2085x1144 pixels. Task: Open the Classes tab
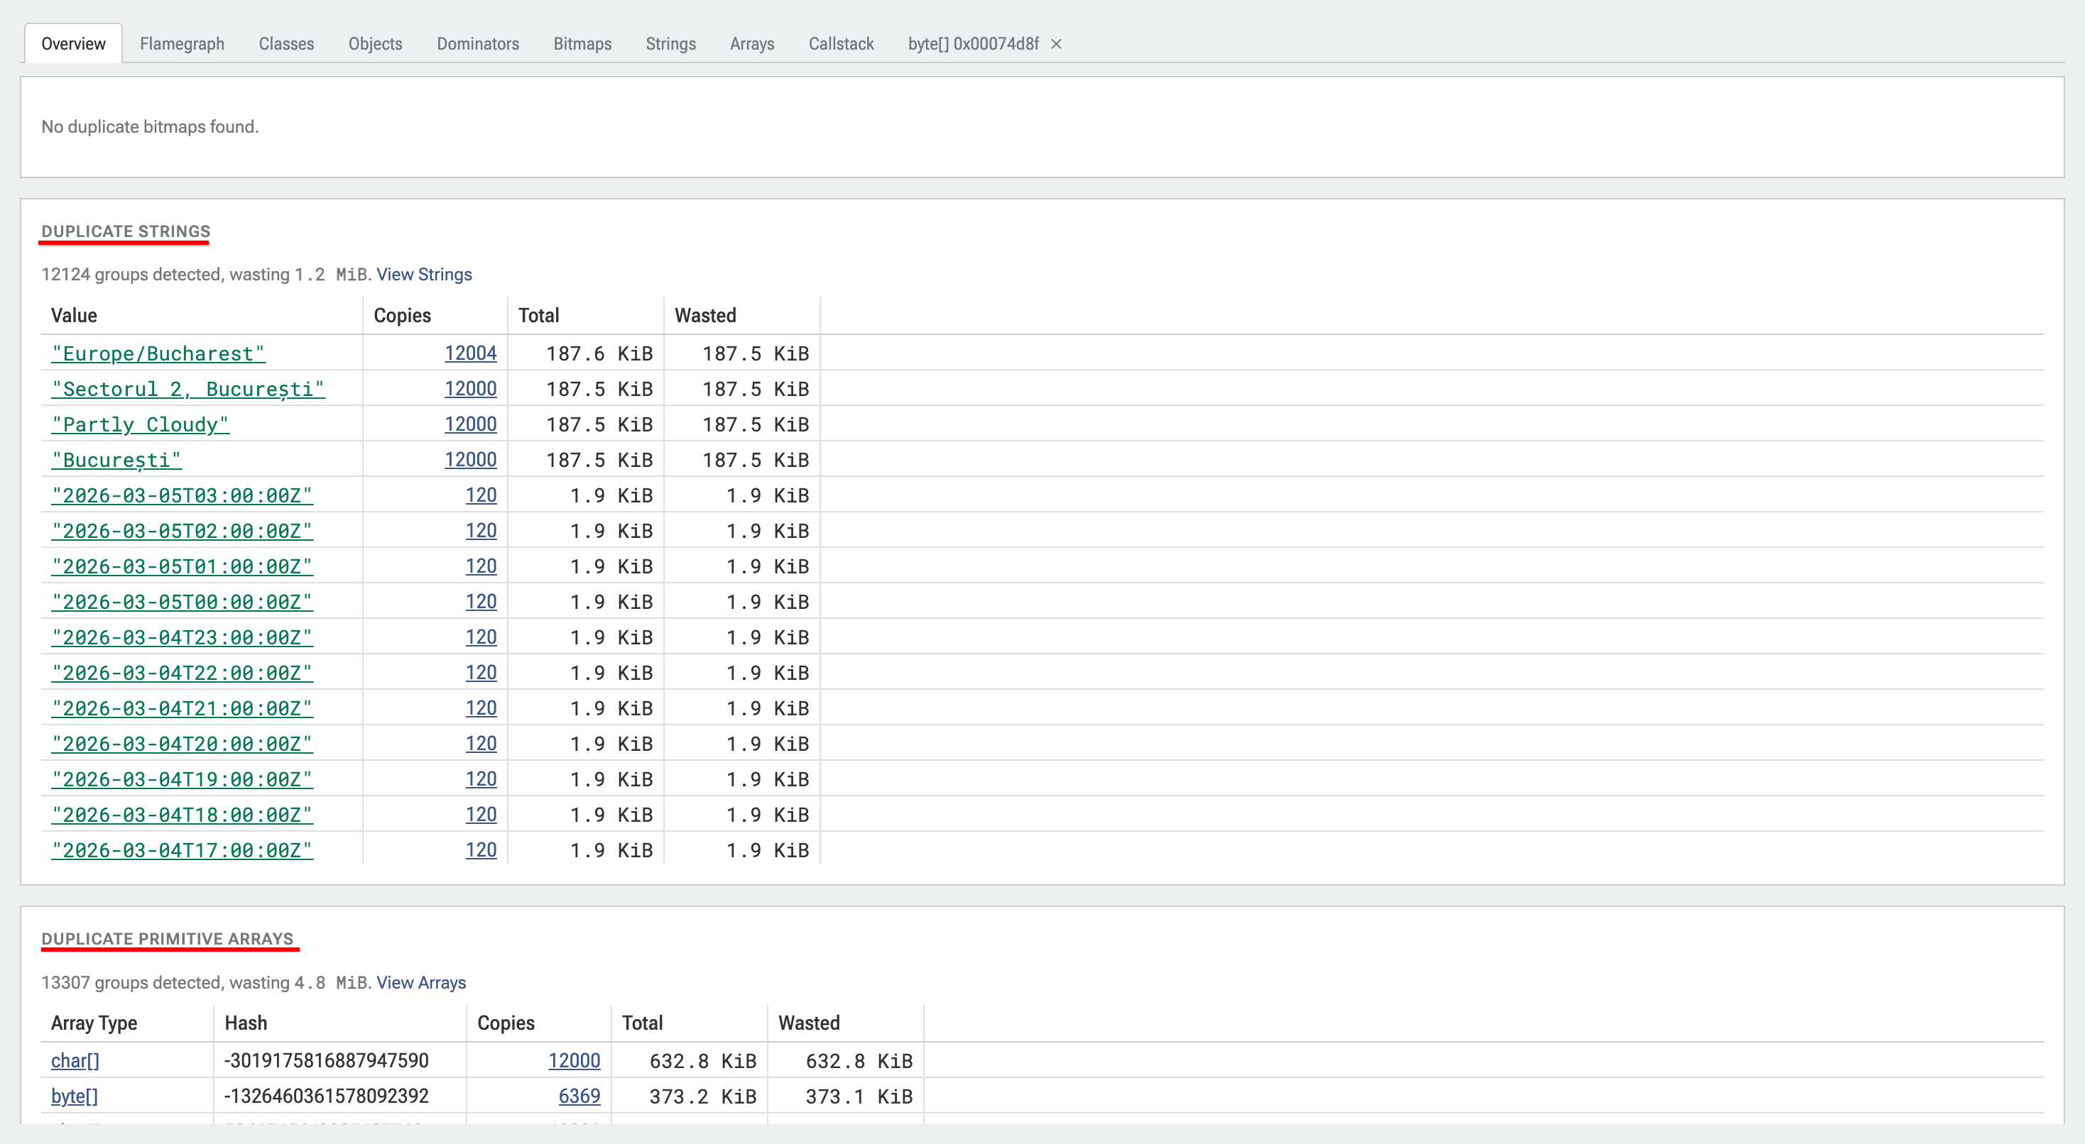(x=286, y=44)
